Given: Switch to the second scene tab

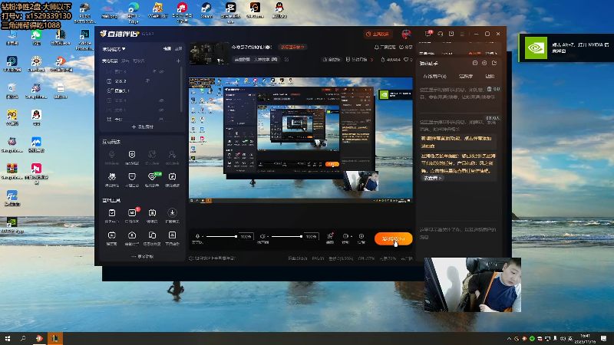Looking at the screenshot, I should (125, 61).
